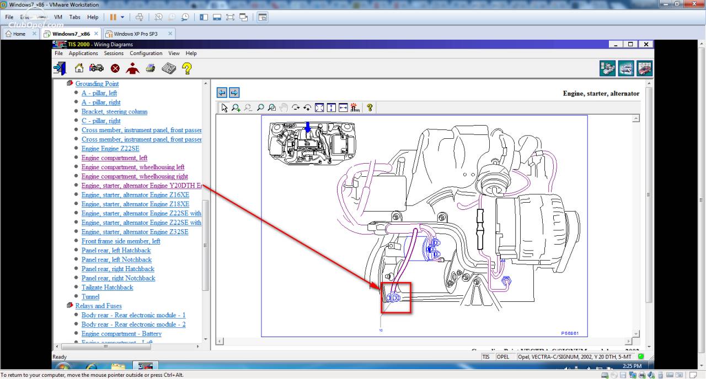
Task: Send Ctrl+Alt+Del to the VM
Action: [140, 17]
